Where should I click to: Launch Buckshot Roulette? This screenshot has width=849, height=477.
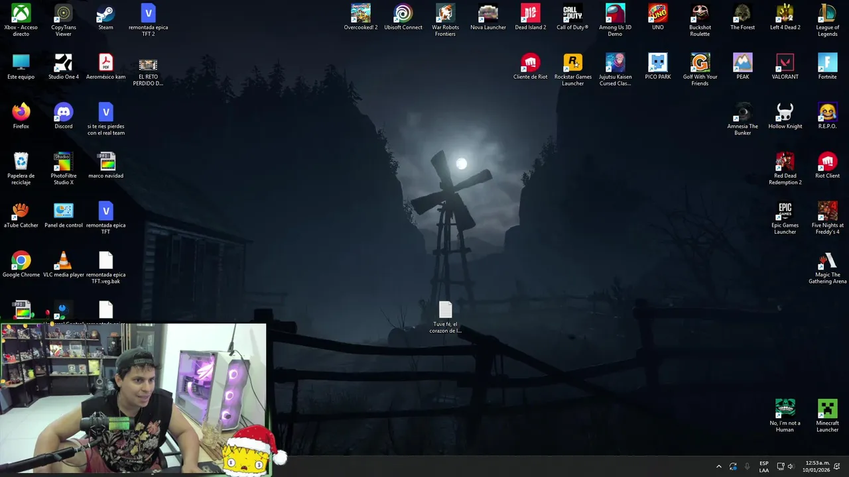tap(700, 13)
